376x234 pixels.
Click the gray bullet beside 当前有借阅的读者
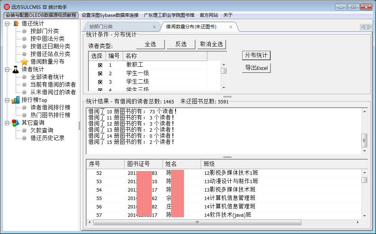(24, 84)
